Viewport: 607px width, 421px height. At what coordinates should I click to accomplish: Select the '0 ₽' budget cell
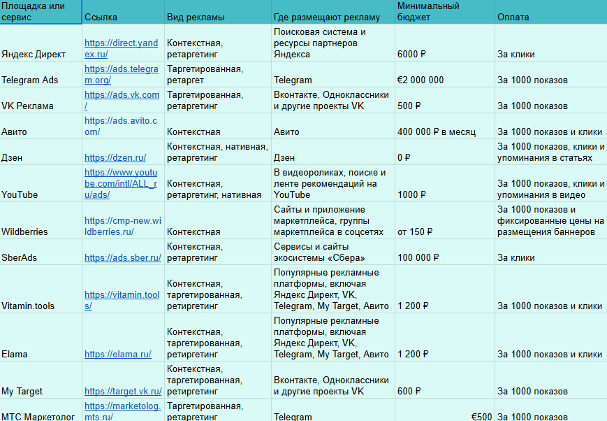point(445,152)
